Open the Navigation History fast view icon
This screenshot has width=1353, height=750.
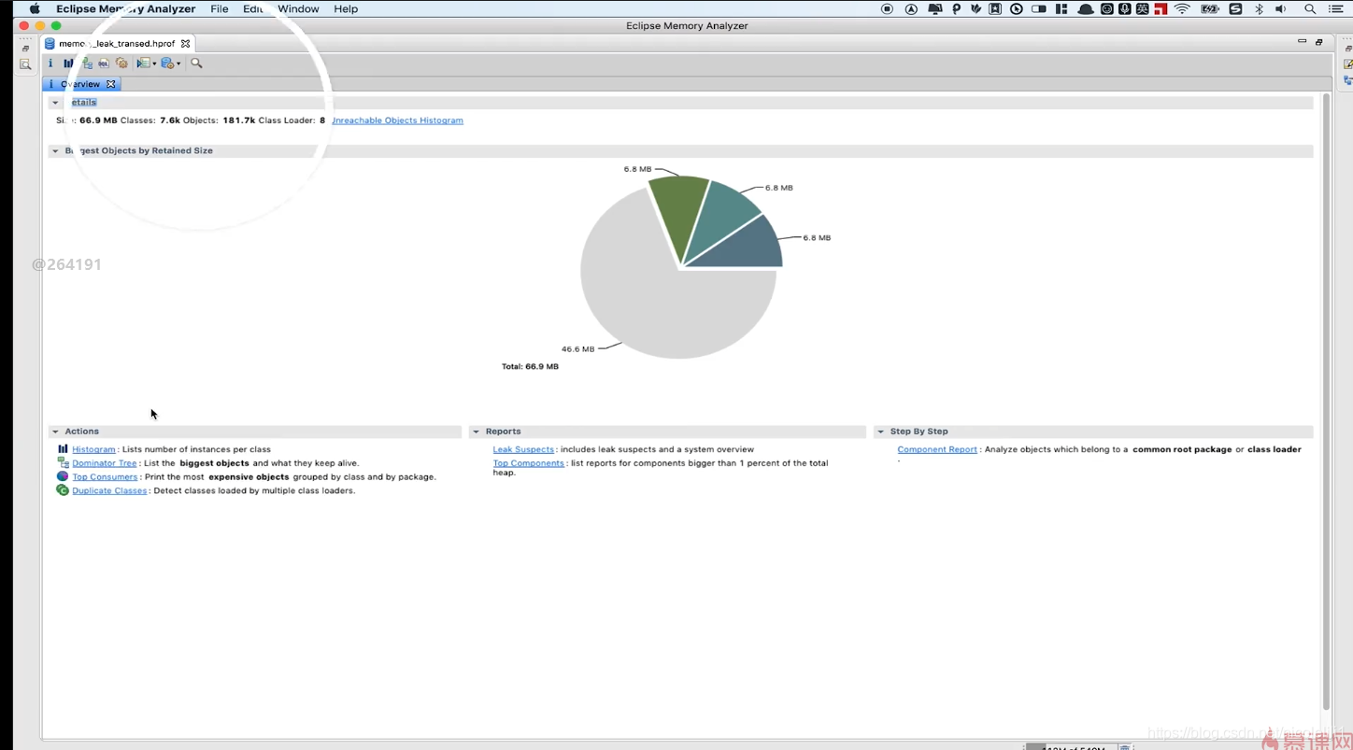point(1347,81)
